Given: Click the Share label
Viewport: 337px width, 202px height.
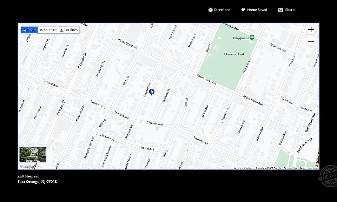Looking at the screenshot, I should (290, 10).
